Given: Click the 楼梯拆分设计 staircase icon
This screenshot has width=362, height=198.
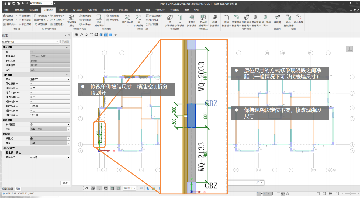Looking at the screenshot, I should tap(215, 18).
